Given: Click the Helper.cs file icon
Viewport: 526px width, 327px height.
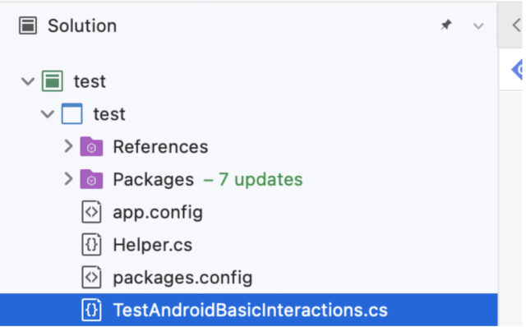Looking at the screenshot, I should [91, 245].
